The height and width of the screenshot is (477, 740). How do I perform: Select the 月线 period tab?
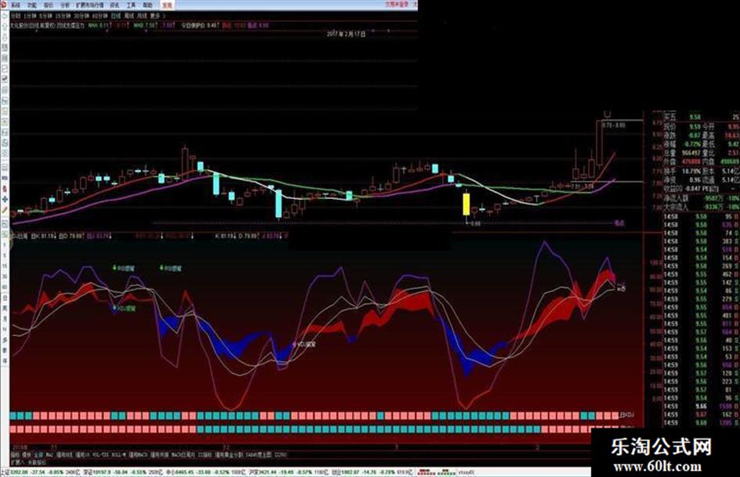(142, 16)
